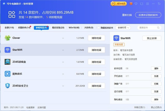Click the 反馈未识别的软件 button
165x111 pixels.
click(x=148, y=15)
